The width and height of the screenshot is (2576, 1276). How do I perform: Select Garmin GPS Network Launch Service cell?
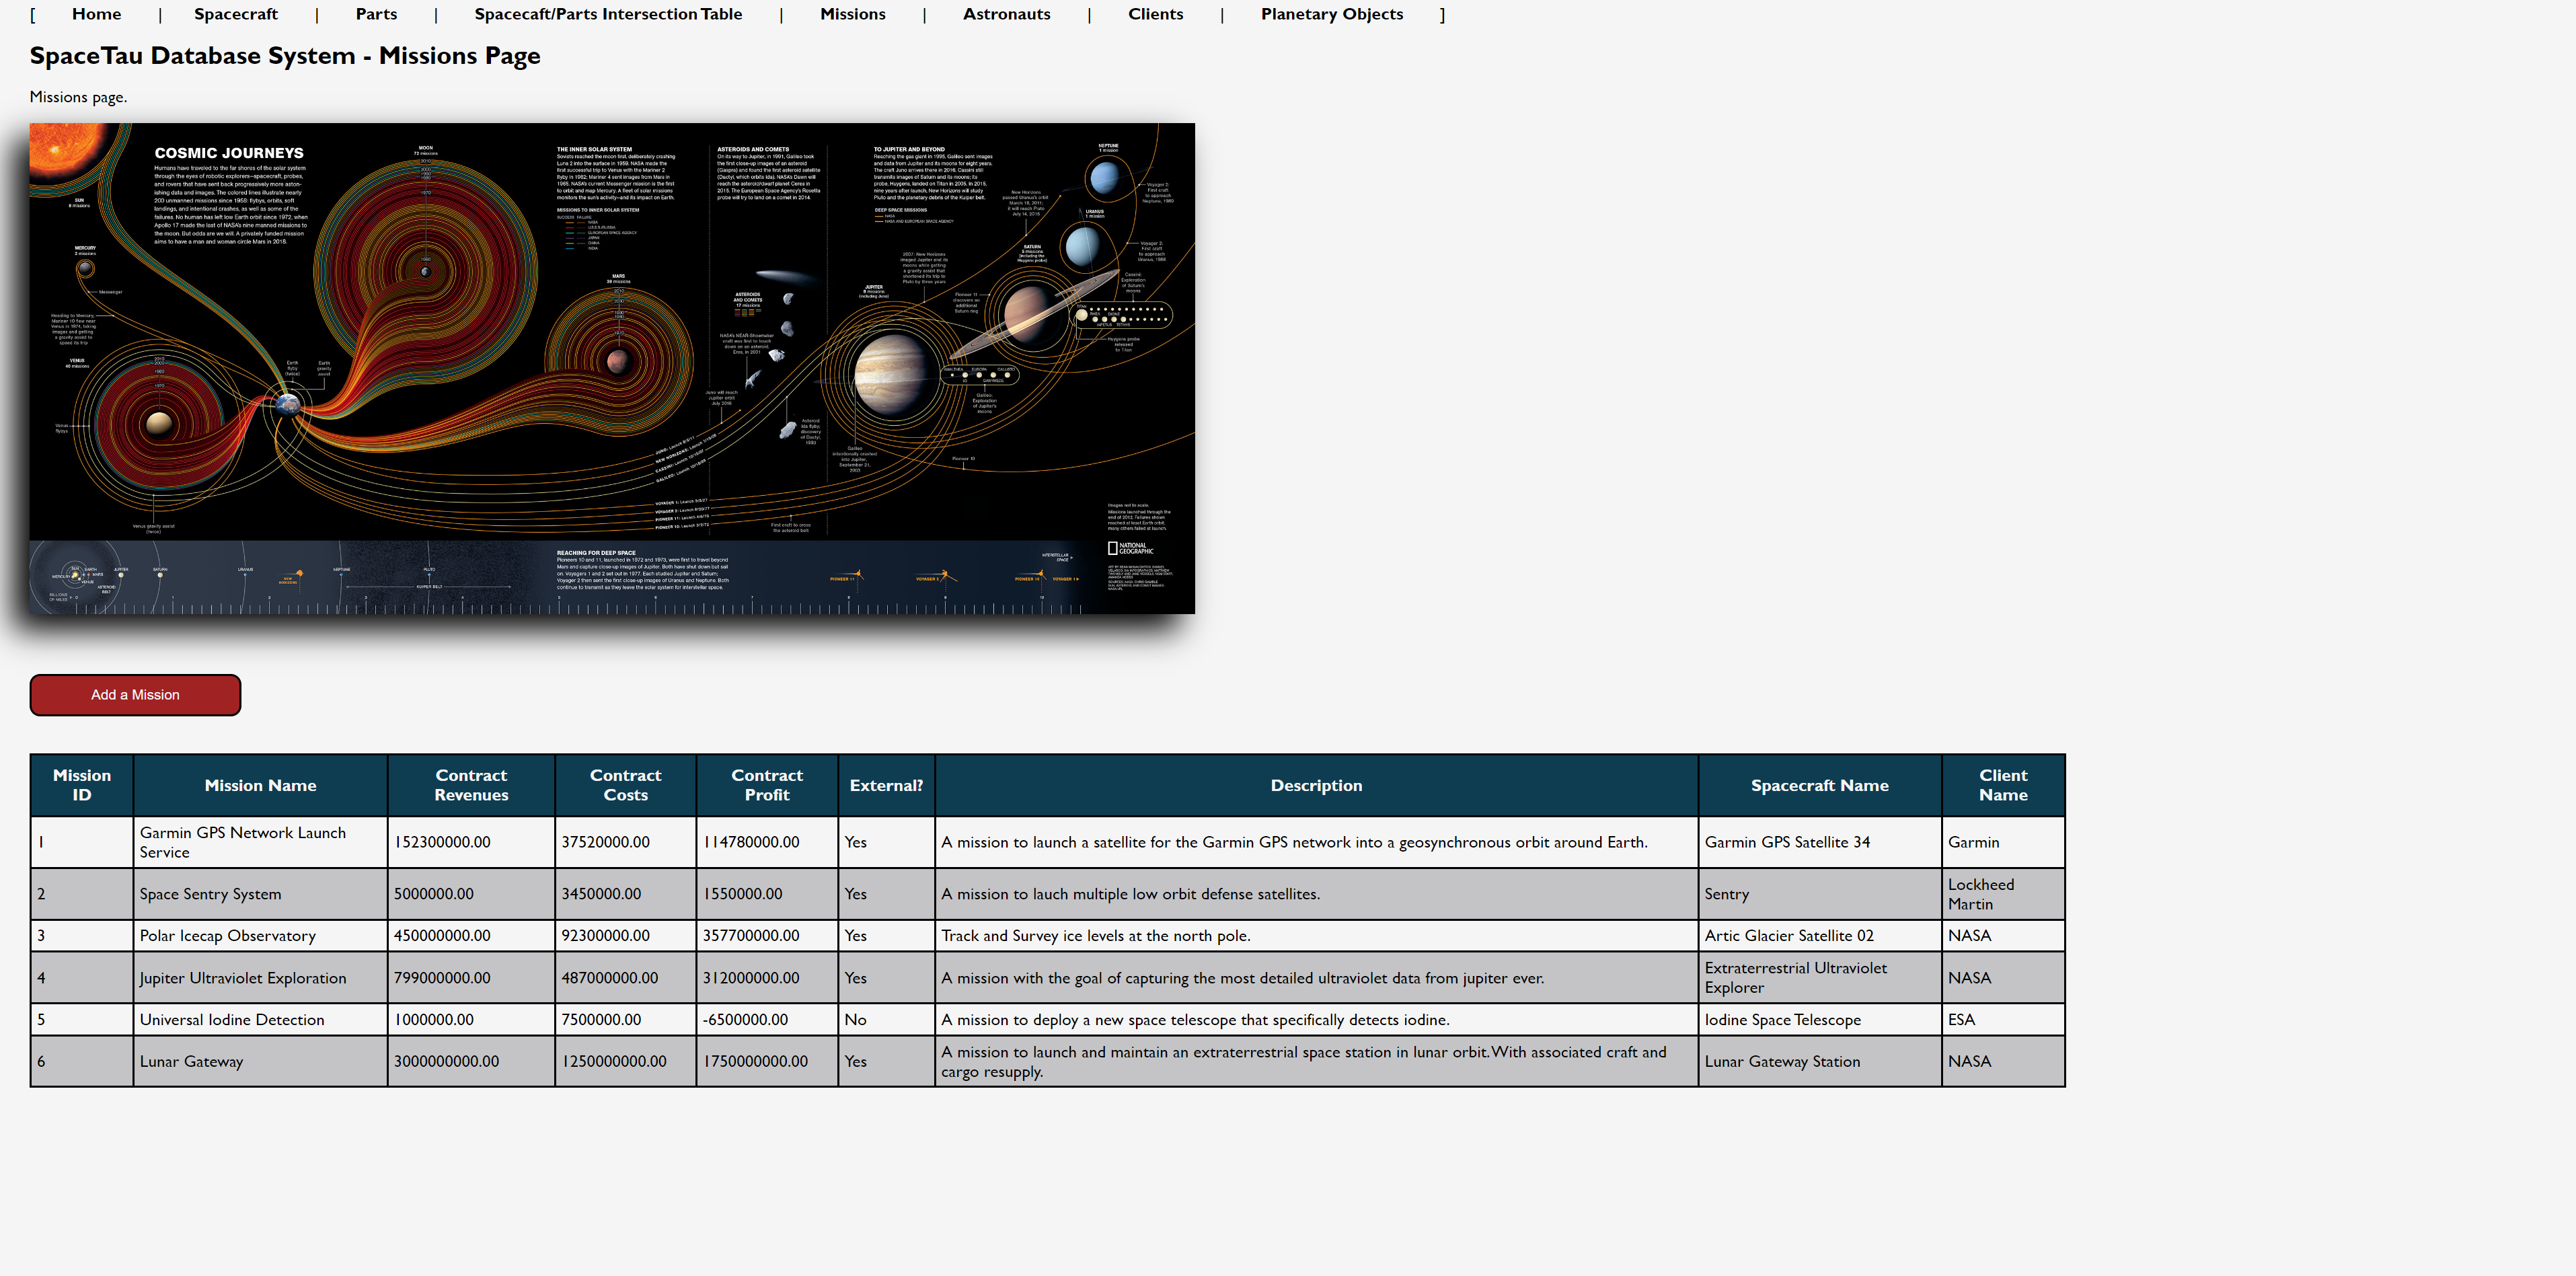(x=260, y=842)
